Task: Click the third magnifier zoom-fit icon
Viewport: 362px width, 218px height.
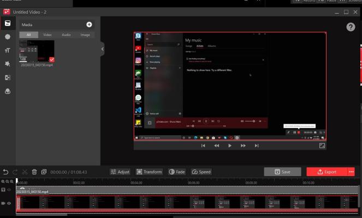Action: tap(12, 181)
